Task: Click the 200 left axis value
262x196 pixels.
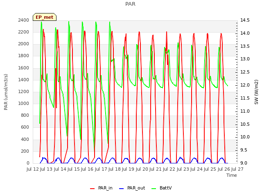Action: coord(25,151)
